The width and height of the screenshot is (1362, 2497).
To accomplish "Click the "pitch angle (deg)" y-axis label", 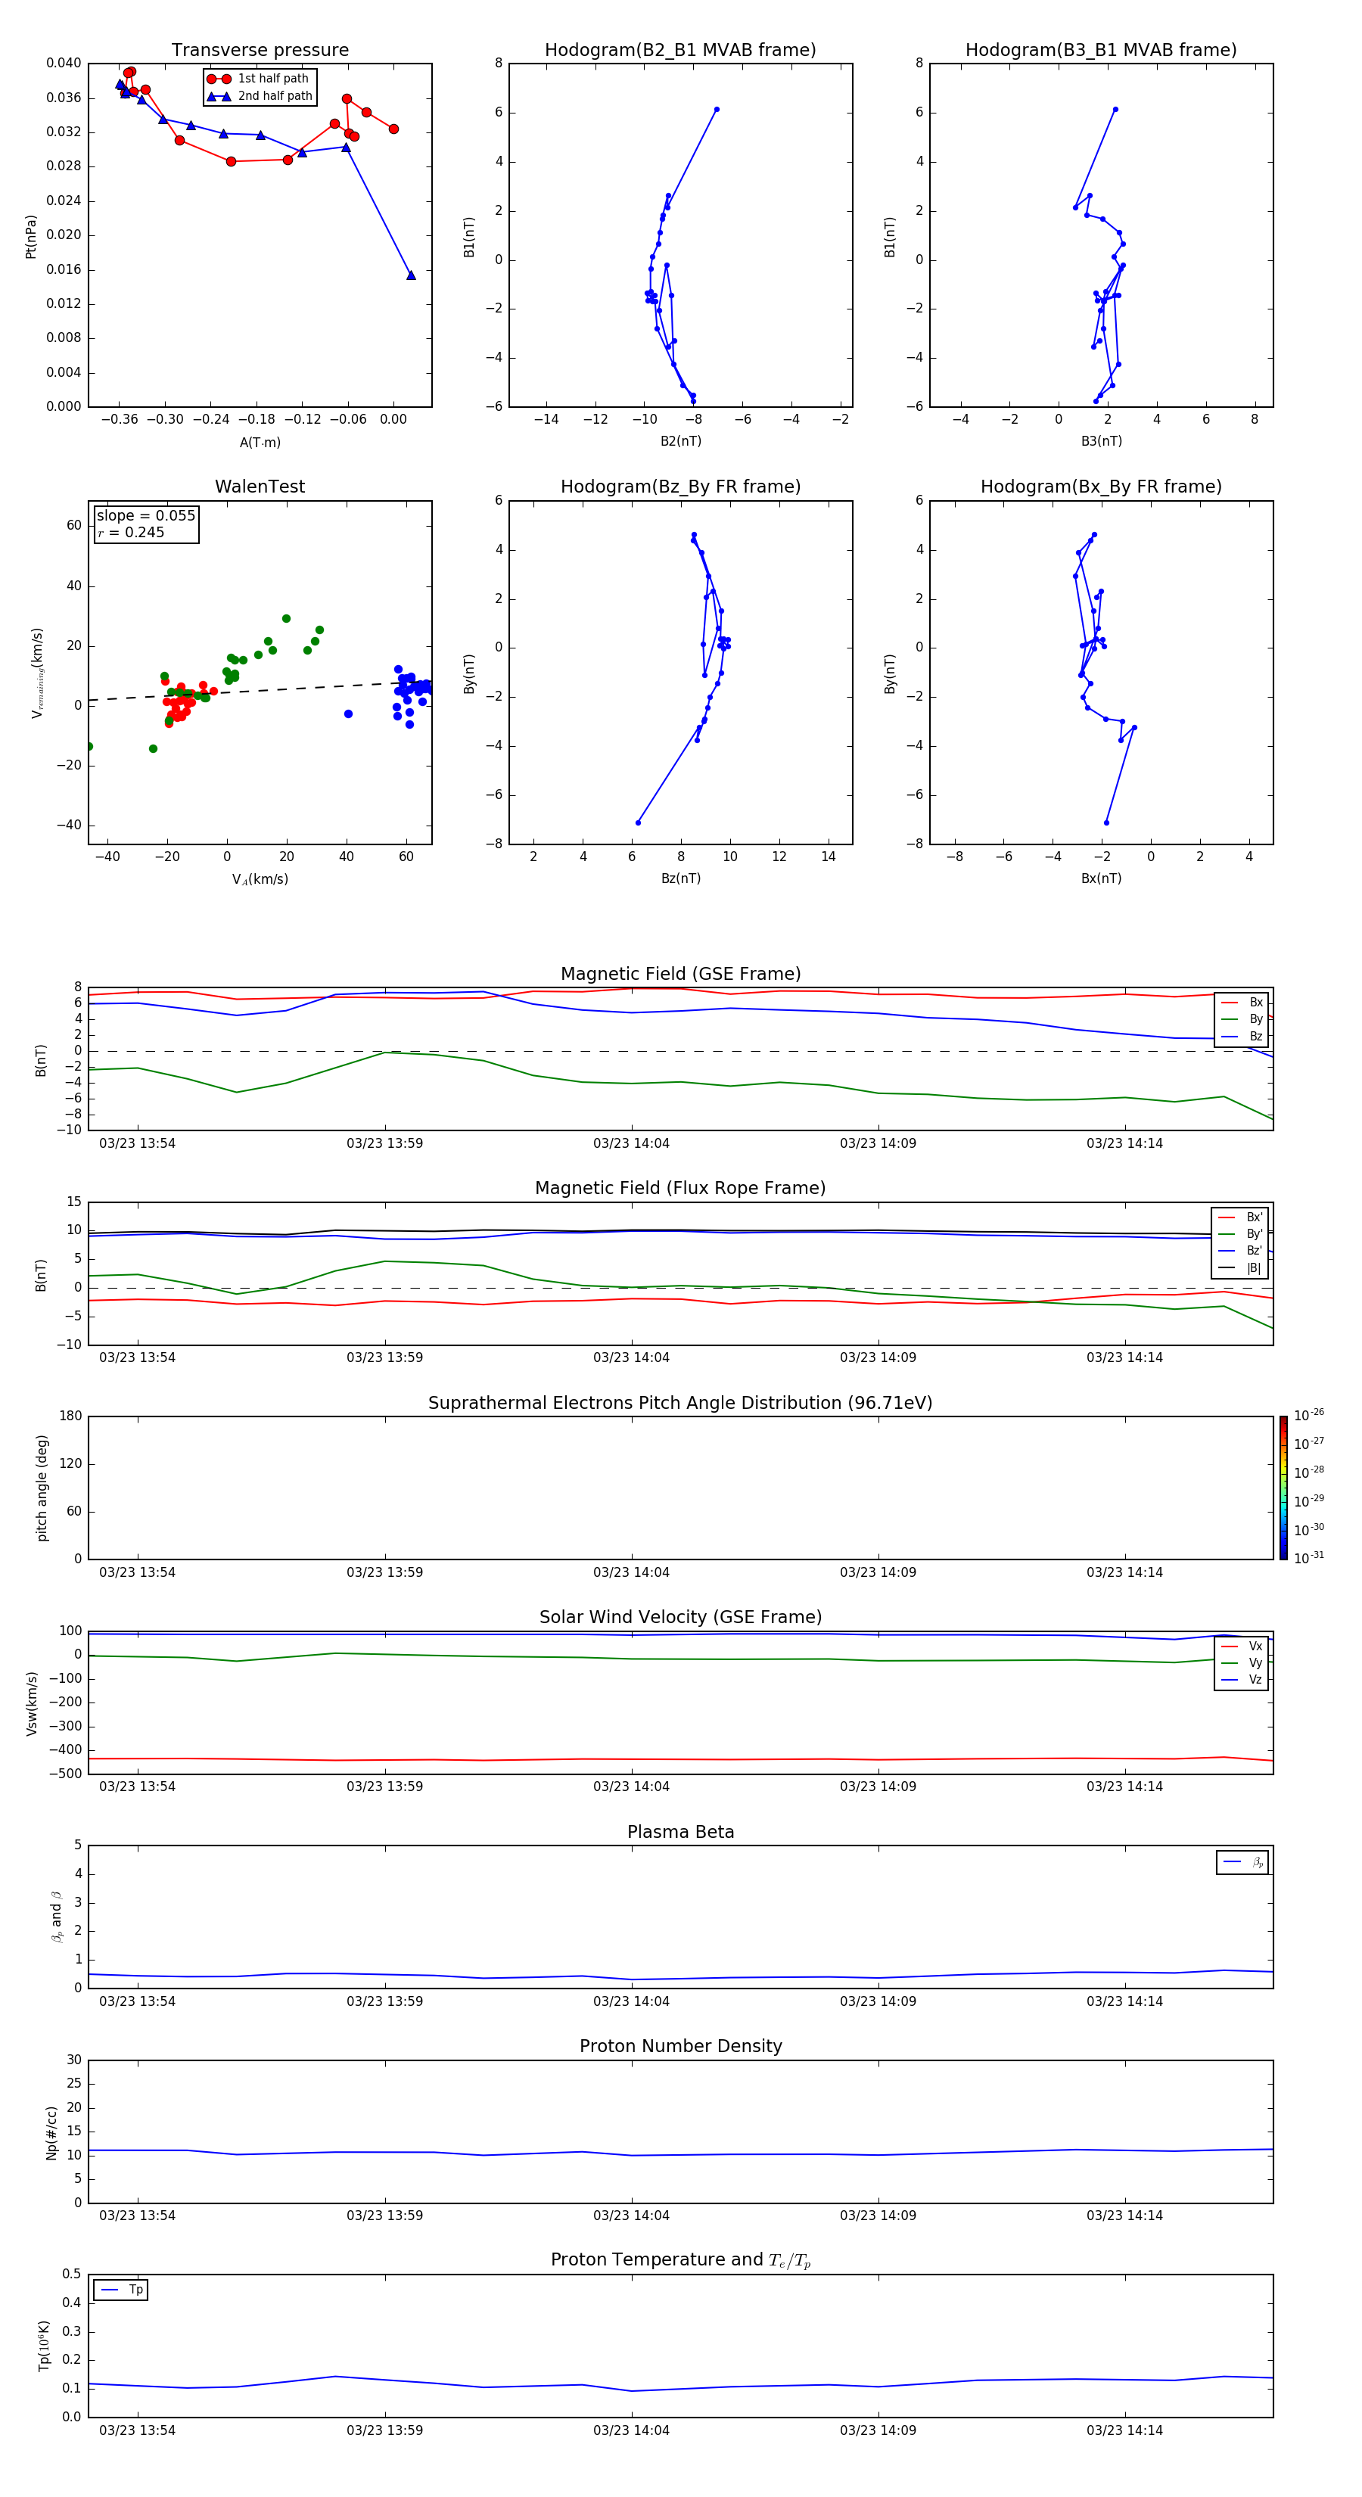I will [x=42, y=1488].
